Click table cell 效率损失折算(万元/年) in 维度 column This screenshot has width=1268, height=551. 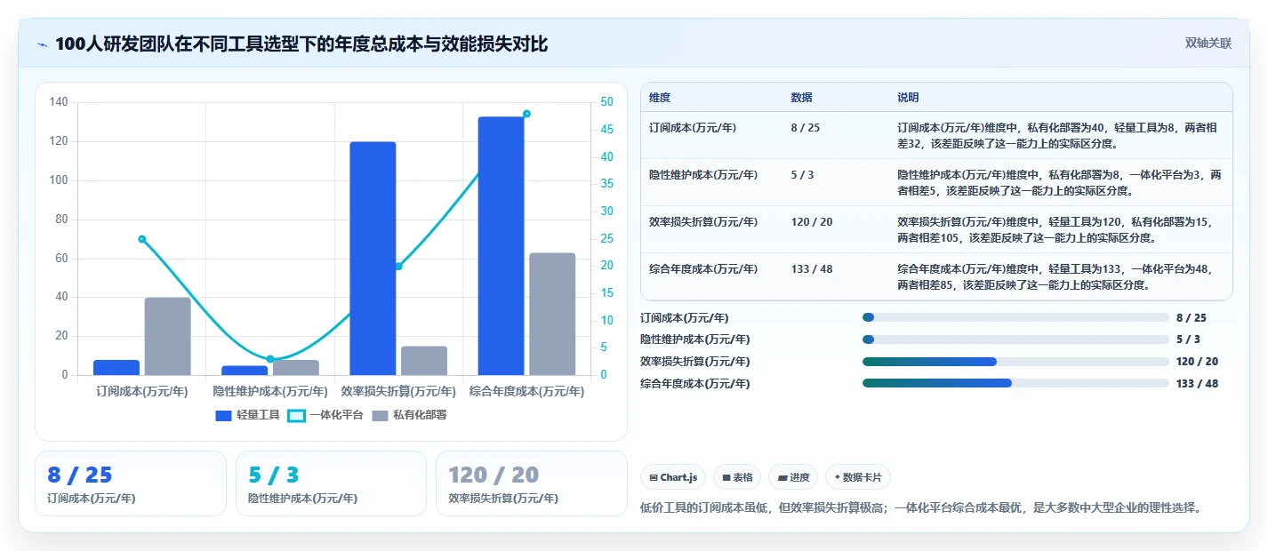[703, 221]
